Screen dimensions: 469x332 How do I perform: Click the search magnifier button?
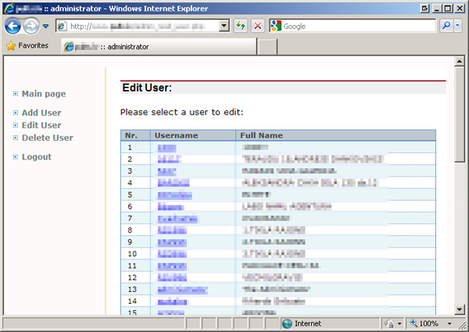446,26
